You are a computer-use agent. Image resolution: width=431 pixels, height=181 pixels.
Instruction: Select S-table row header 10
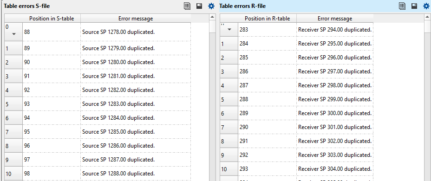[x=13, y=174]
